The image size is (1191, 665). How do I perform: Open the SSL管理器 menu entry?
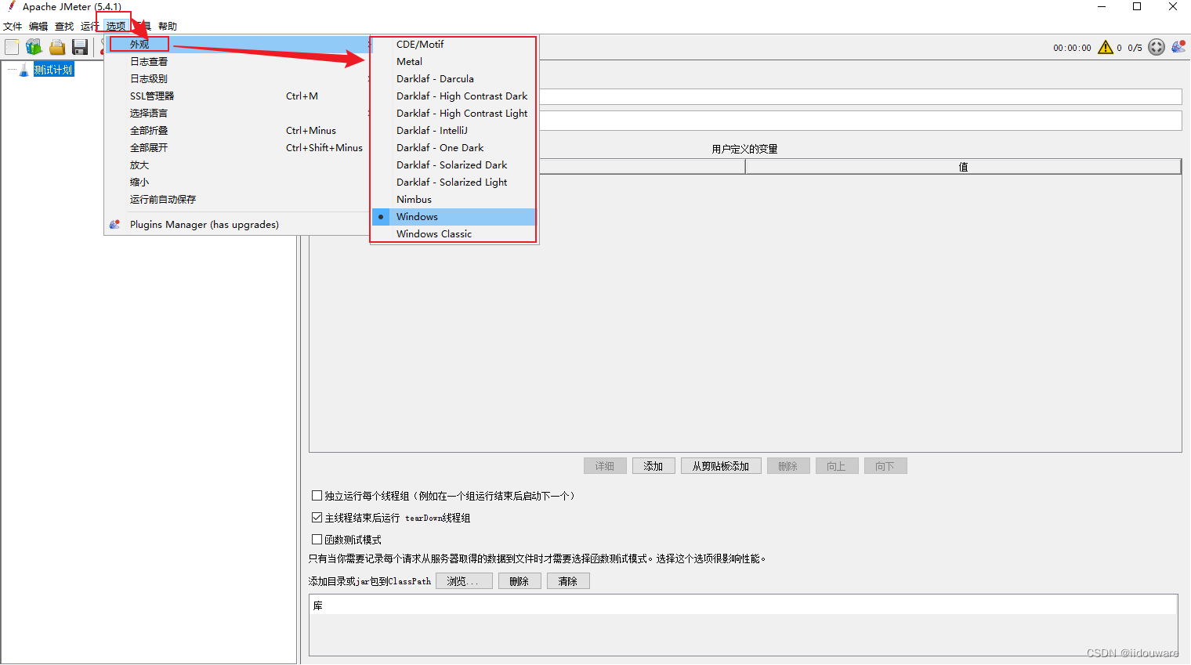point(238,96)
